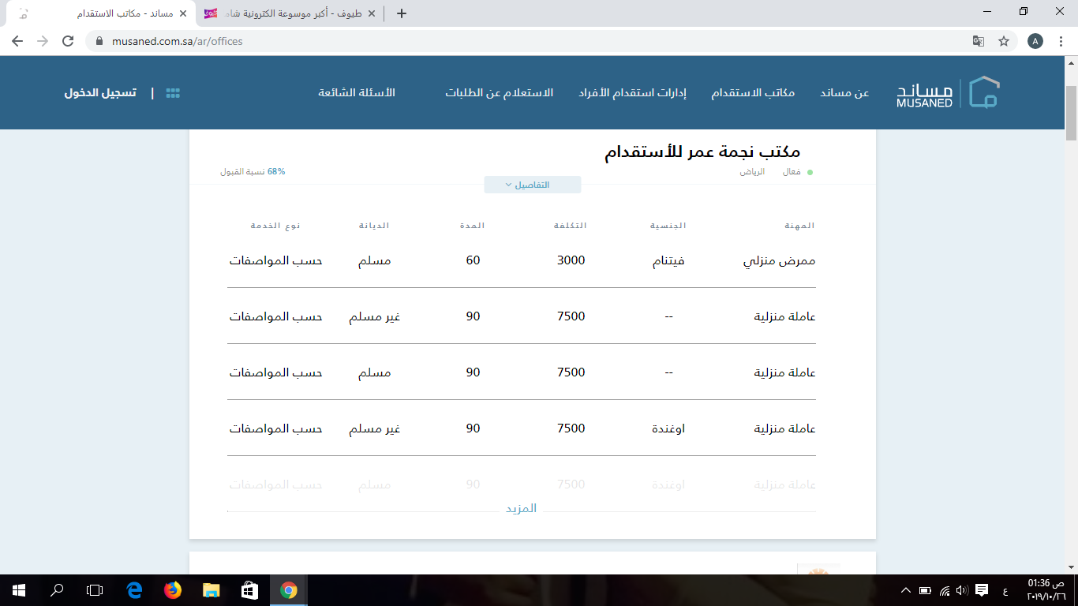The width and height of the screenshot is (1078, 606).
Task: Open Chrome's three-dot menu
Action: pyautogui.click(x=1061, y=41)
